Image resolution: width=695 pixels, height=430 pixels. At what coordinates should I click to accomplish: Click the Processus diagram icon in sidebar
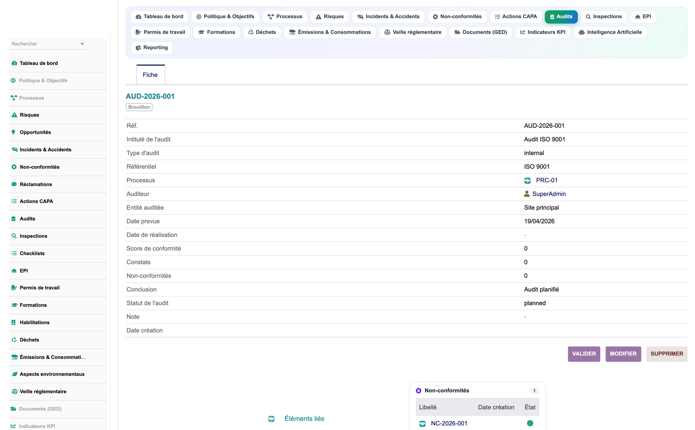click(x=14, y=98)
